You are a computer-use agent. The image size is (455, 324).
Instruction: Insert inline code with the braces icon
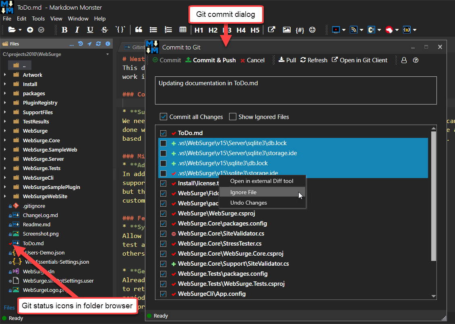point(120,30)
